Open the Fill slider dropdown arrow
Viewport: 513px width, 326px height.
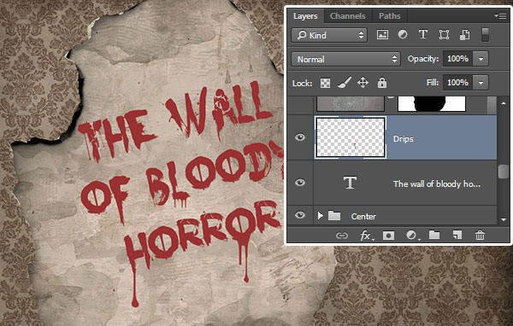481,83
